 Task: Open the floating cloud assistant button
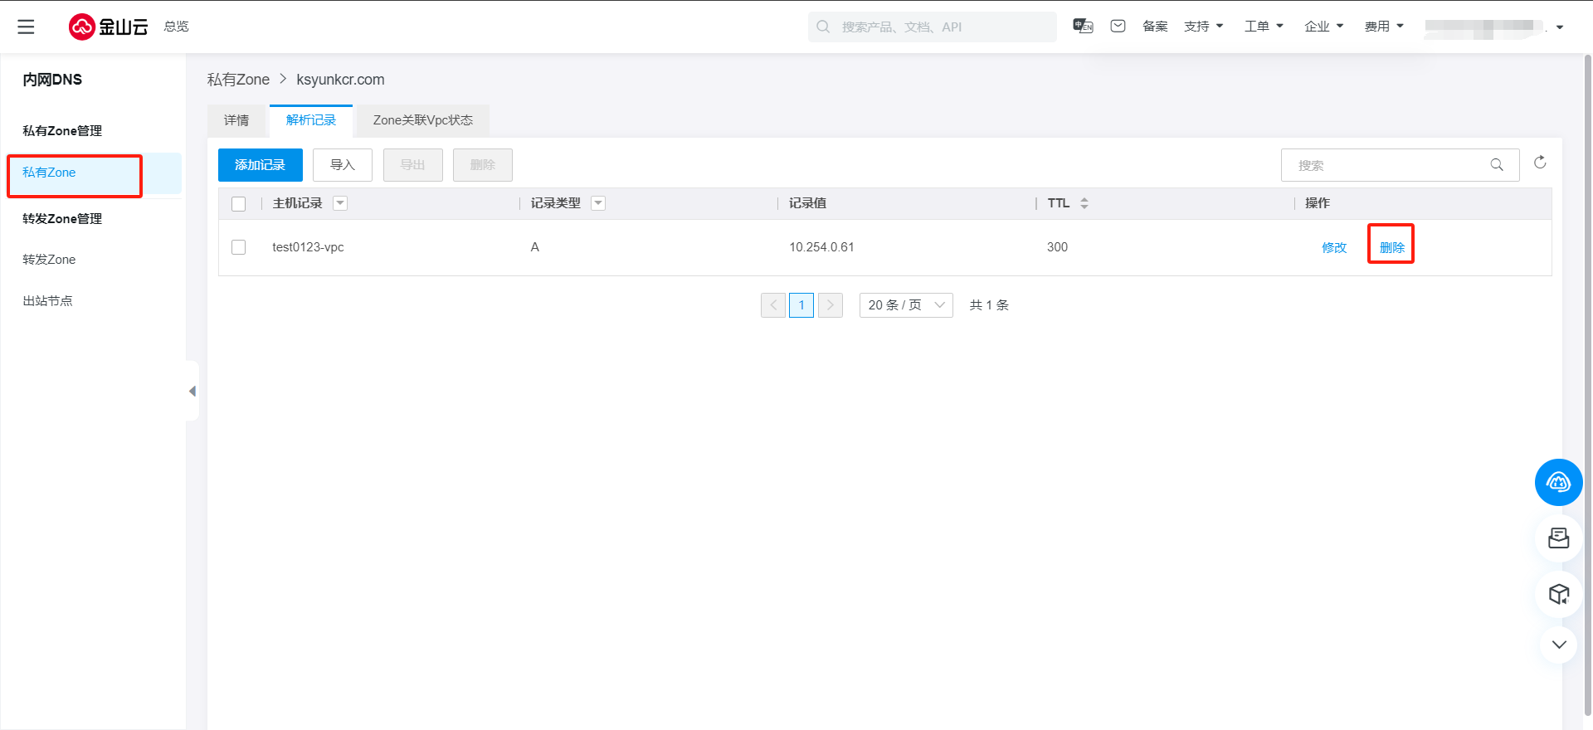tap(1558, 482)
